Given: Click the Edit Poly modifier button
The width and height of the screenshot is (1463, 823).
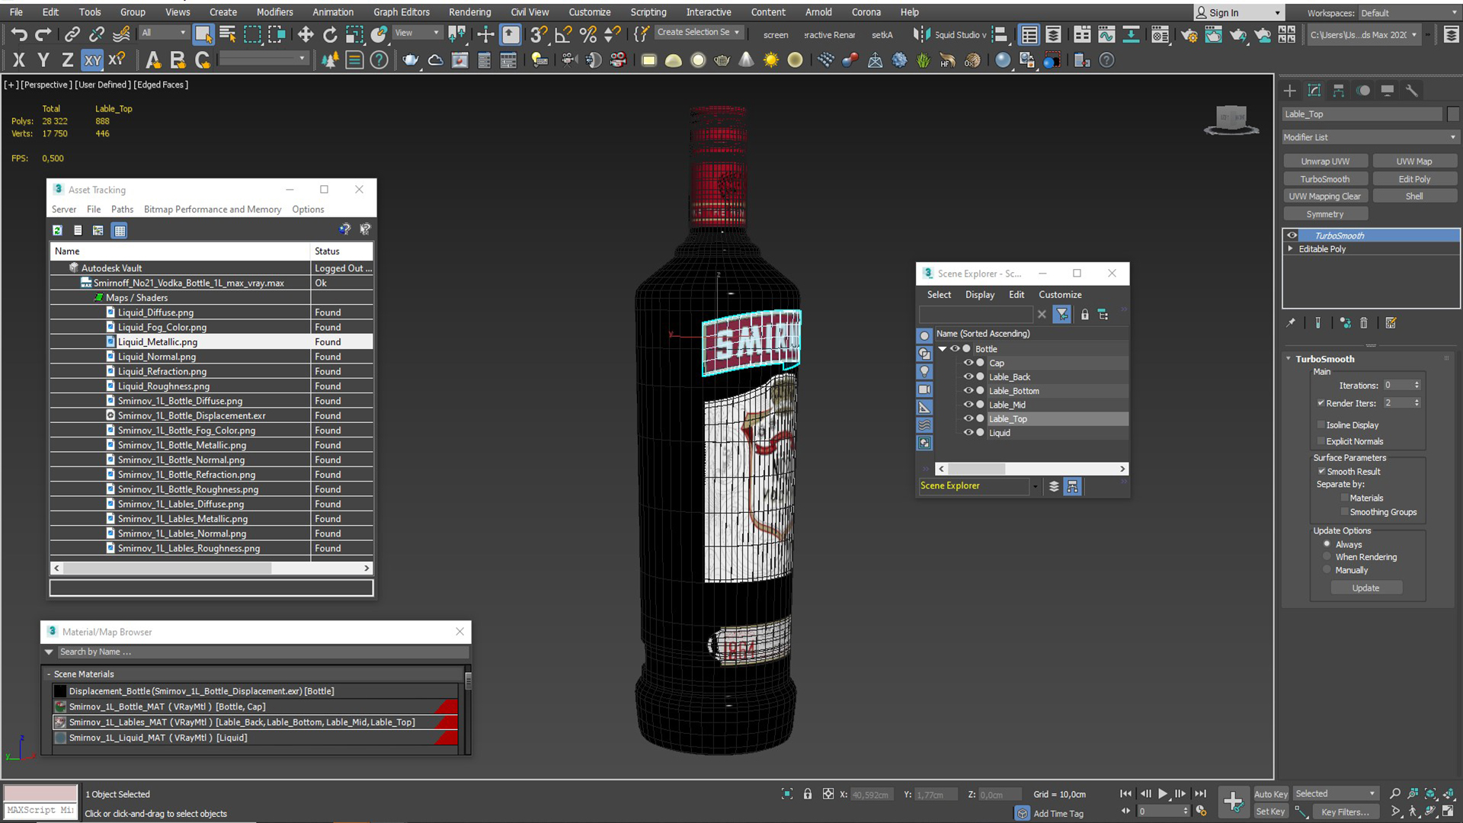Looking at the screenshot, I should coord(1414,179).
